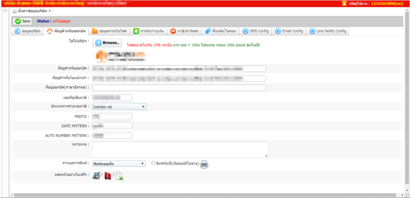Open ประเภทการคำนวณภาษี dropdown
Viewport: 411px width, 198px height.
coord(119,107)
